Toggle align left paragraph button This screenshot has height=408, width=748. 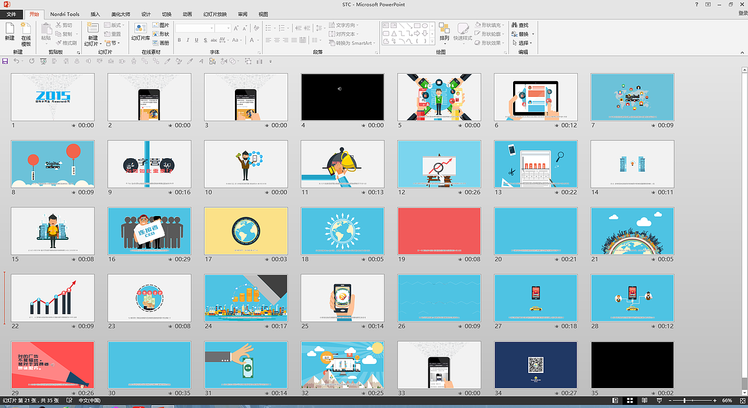(268, 40)
